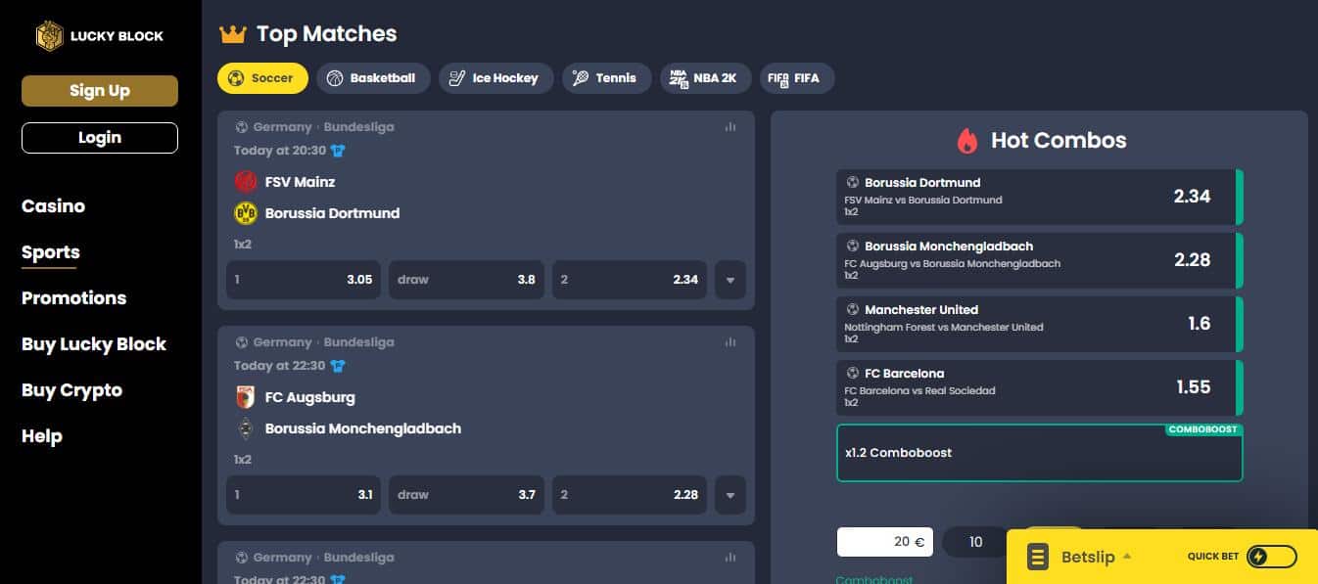Viewport: 1318px width, 584px height.
Task: Toggle the Quick Bet switch
Action: coord(1271,557)
